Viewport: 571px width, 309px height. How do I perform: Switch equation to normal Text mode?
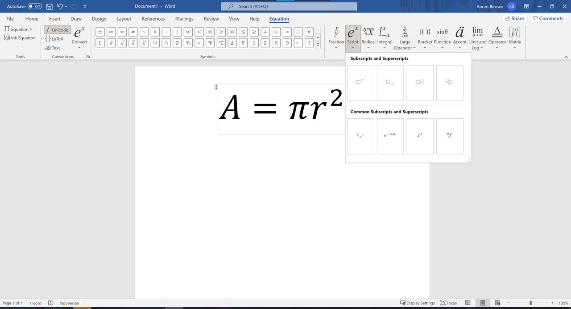[x=53, y=48]
